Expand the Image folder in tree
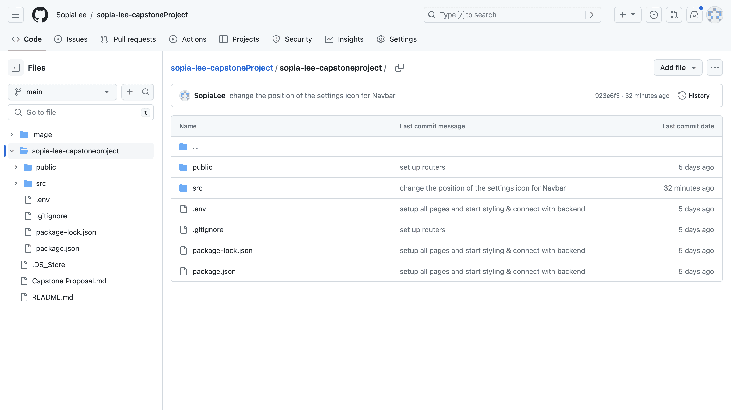Image resolution: width=731 pixels, height=410 pixels. (12, 135)
